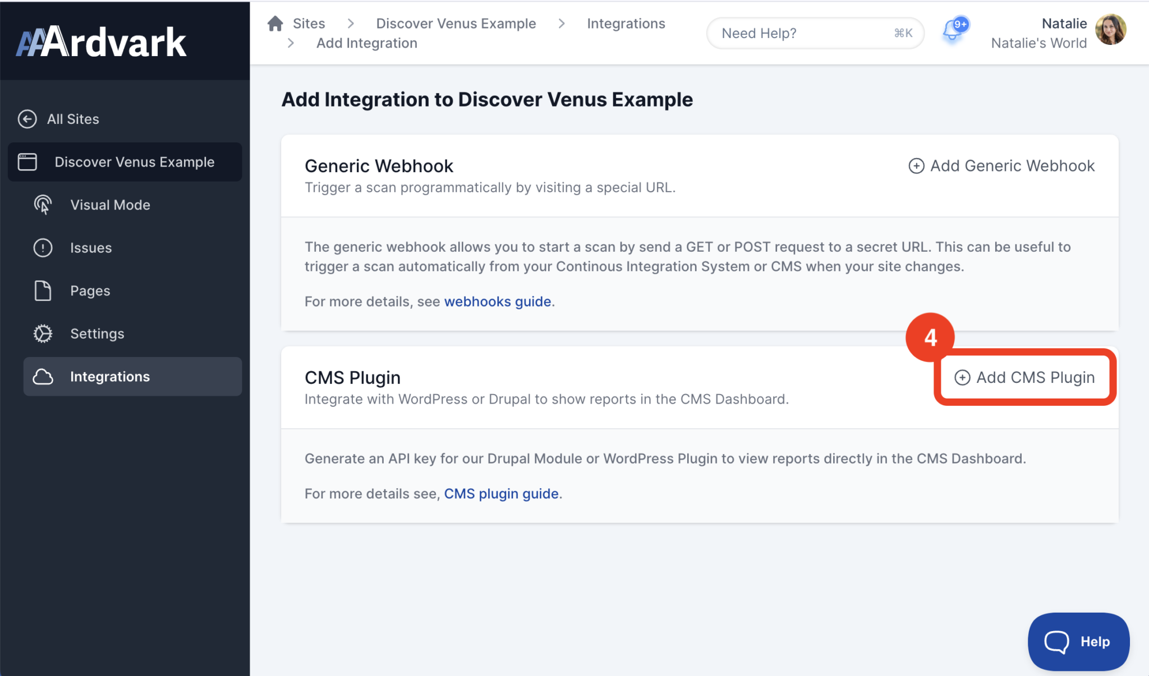The height and width of the screenshot is (676, 1149).
Task: Open the CMS plugin guide link
Action: tap(501, 494)
